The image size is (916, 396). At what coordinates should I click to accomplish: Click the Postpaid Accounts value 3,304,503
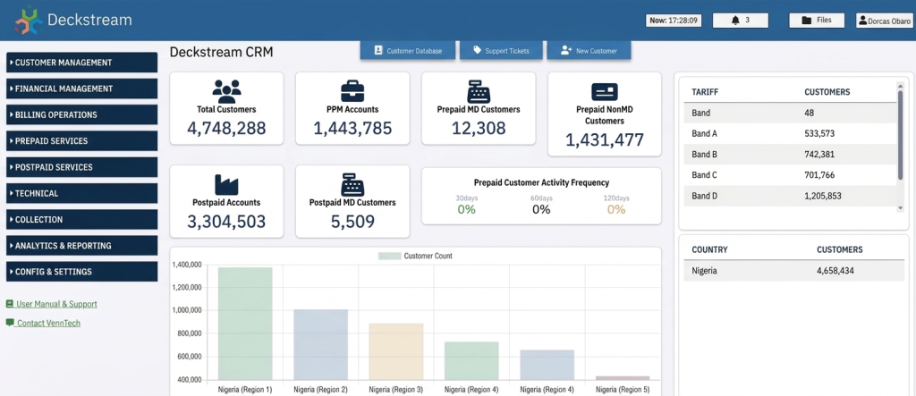tap(226, 222)
